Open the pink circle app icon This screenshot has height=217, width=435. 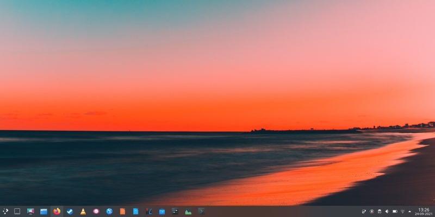96,211
